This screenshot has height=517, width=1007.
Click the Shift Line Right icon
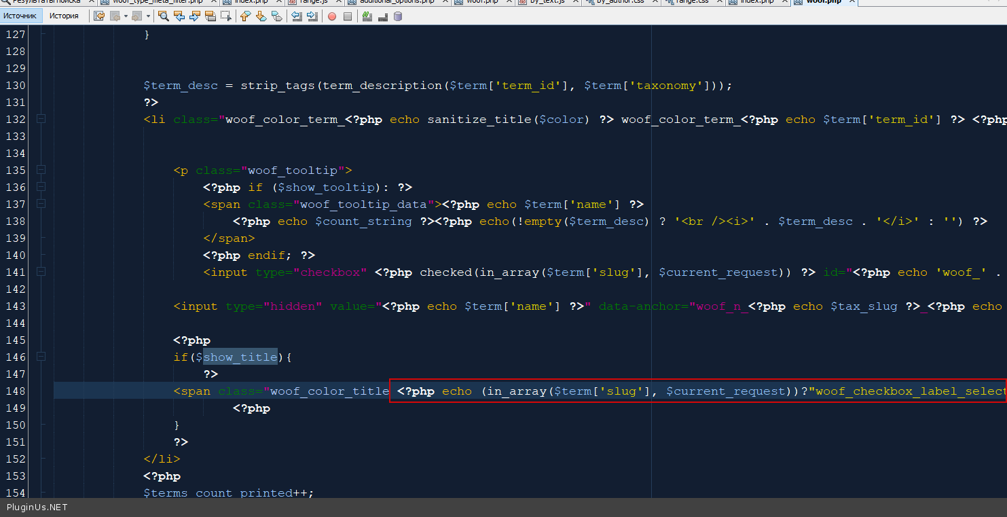(x=312, y=16)
